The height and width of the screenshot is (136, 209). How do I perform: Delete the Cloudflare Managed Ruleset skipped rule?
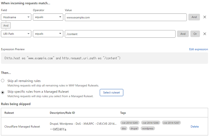194,126
